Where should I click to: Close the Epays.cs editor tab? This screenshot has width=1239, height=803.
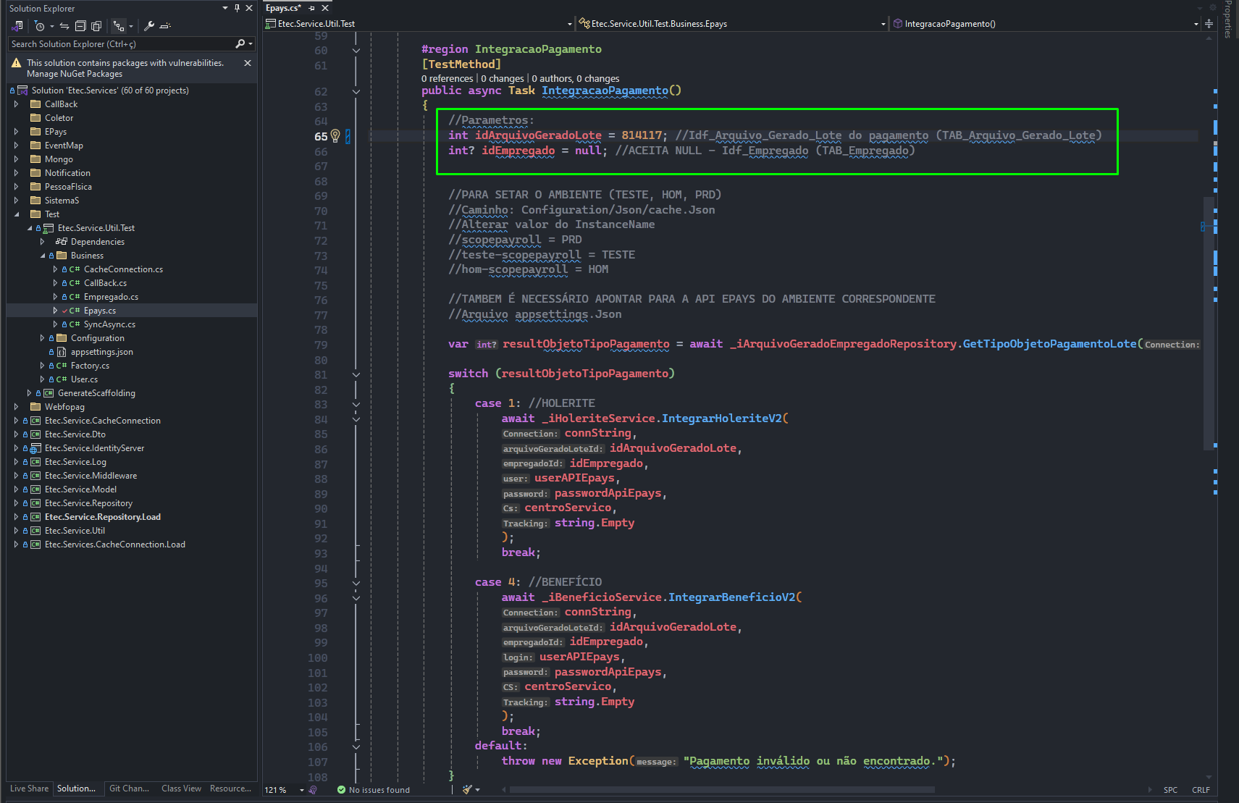click(325, 8)
